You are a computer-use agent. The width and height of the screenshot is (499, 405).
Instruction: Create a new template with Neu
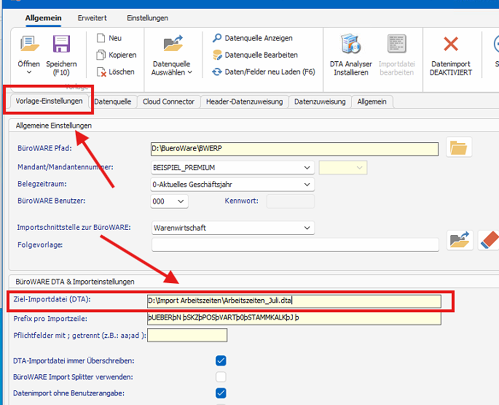tap(109, 38)
